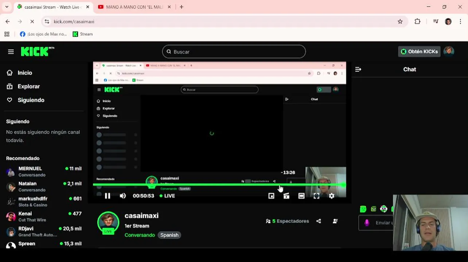Click the Obtén KICKs button
Viewport: 468px width, 262px height.
point(419,52)
